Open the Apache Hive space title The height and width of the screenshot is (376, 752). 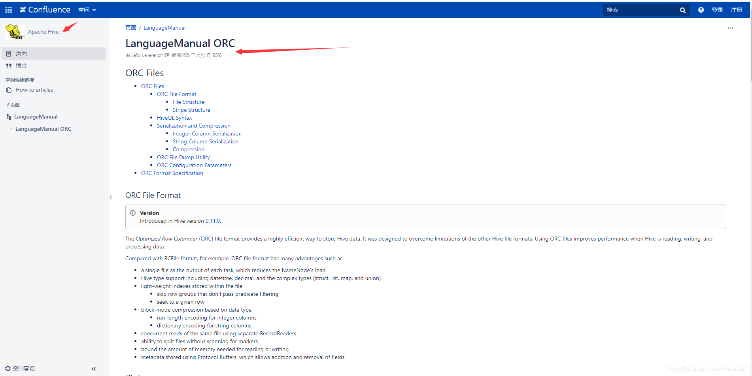click(x=43, y=32)
